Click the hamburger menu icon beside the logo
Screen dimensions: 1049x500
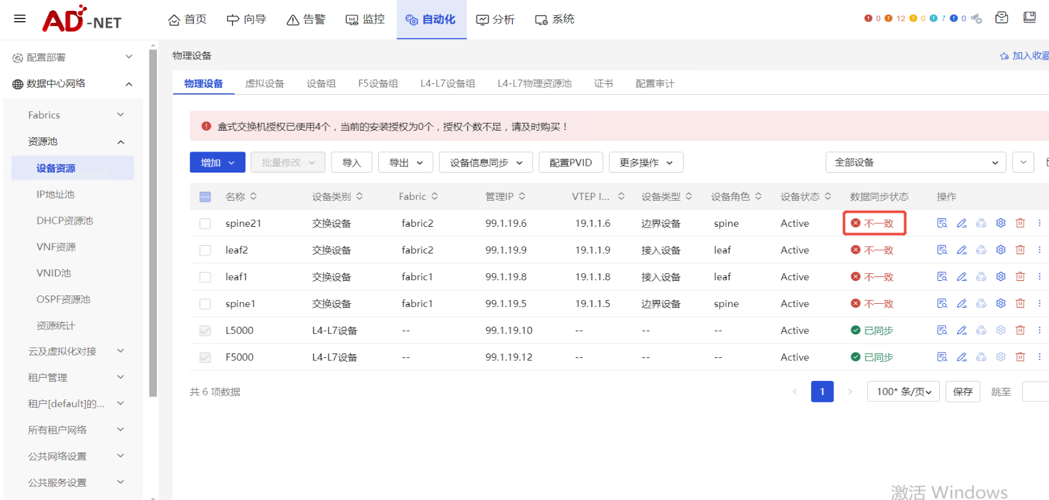coord(20,18)
